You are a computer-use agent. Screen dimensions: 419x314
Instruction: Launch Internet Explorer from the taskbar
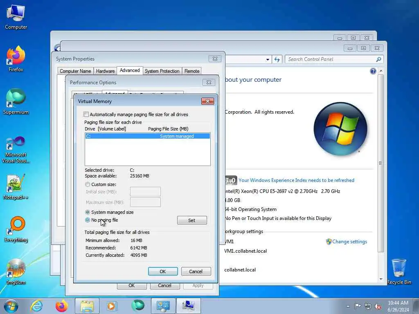(36, 306)
